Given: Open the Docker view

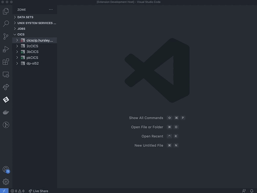Looking at the screenshot, I should (6, 112).
